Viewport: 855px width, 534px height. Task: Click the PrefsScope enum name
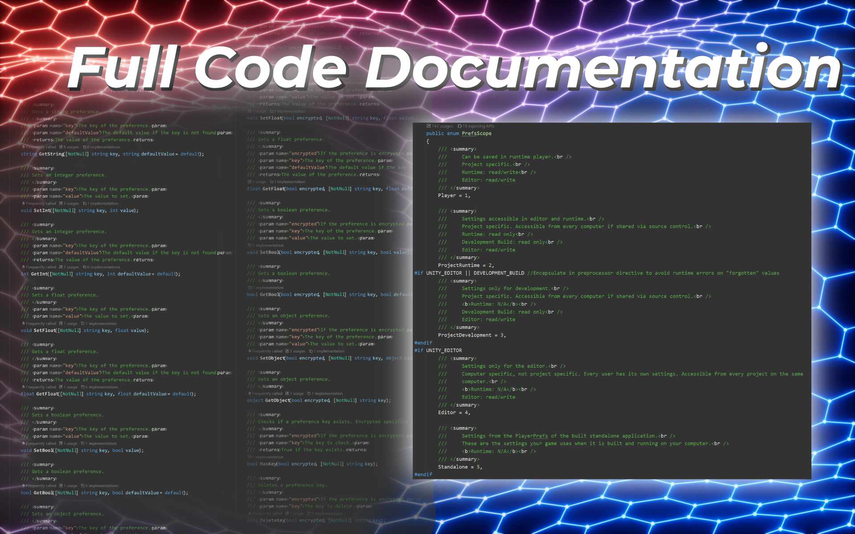[476, 133]
